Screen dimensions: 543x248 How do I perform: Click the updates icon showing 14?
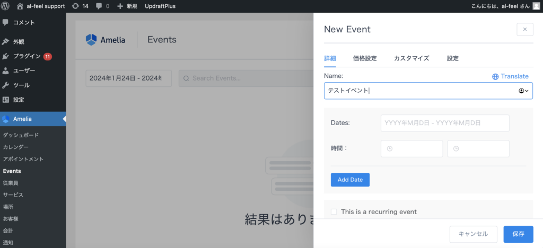(75, 6)
